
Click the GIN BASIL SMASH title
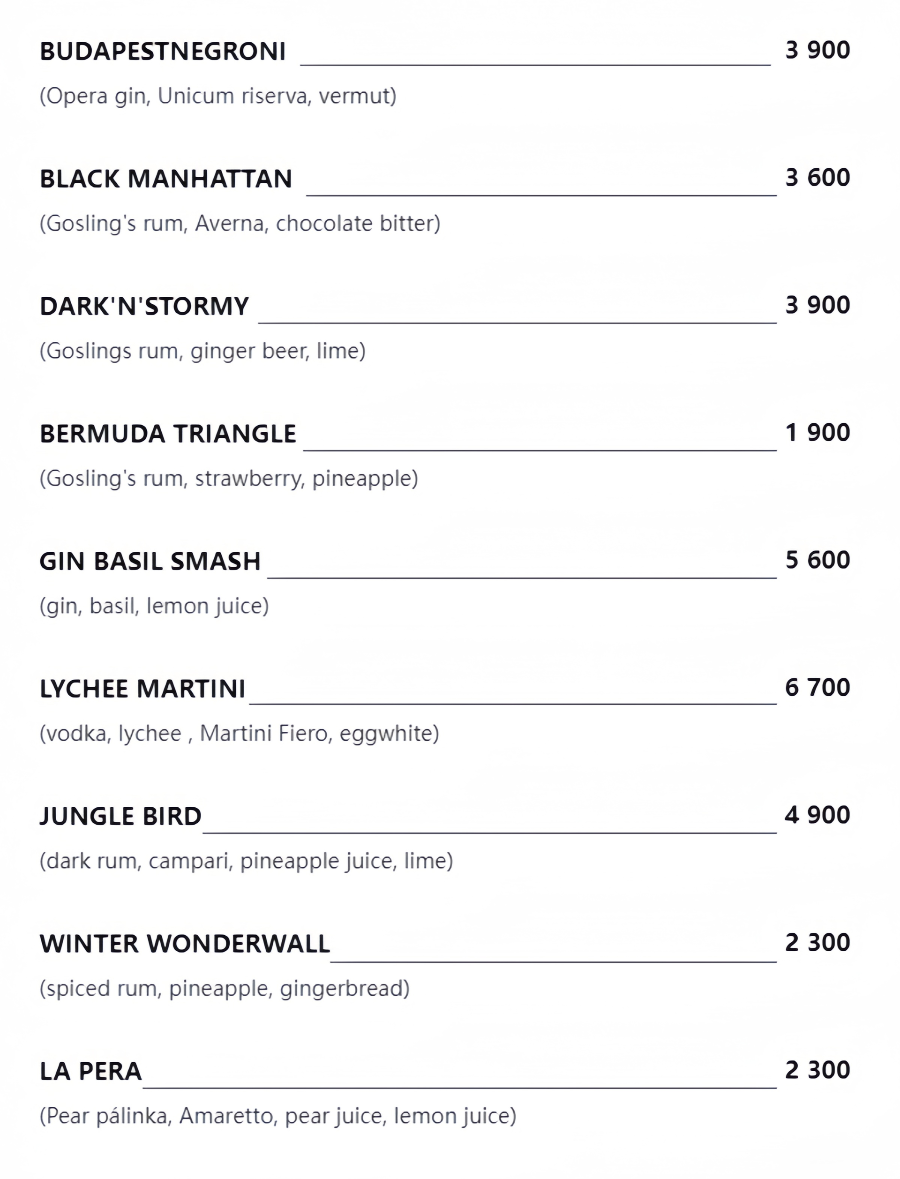[x=150, y=562]
